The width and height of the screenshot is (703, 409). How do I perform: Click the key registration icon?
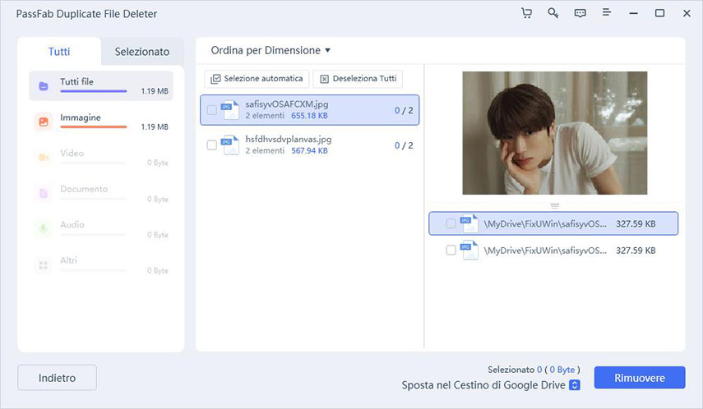pos(553,14)
